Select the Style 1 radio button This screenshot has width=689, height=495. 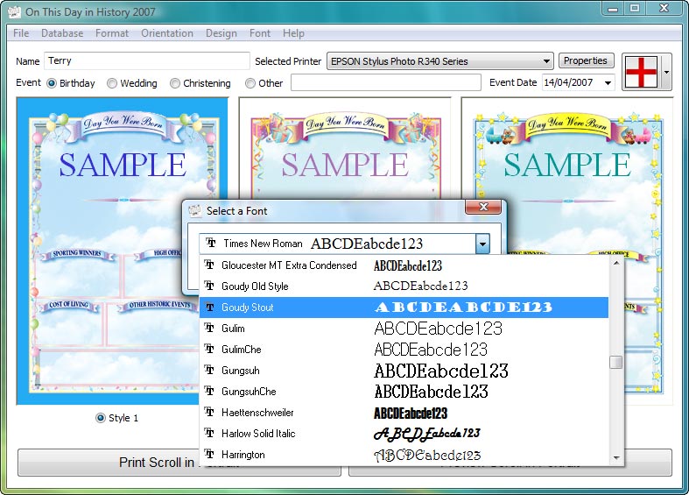tap(101, 418)
